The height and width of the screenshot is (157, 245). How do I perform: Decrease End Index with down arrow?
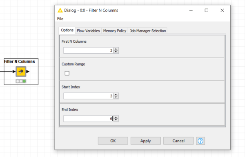pos(116,120)
